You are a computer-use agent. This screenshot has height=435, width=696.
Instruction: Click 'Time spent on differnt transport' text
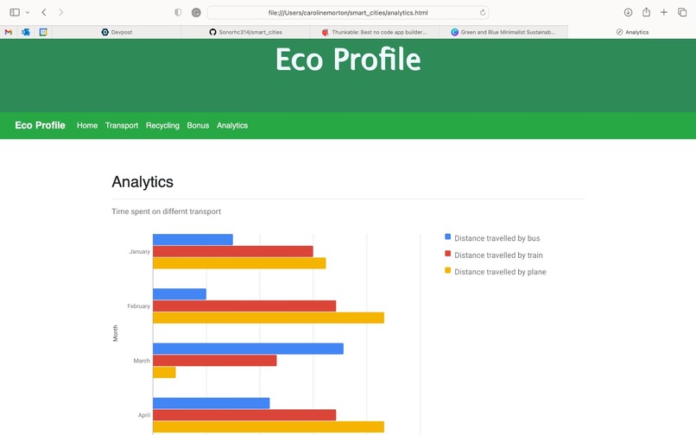166,211
